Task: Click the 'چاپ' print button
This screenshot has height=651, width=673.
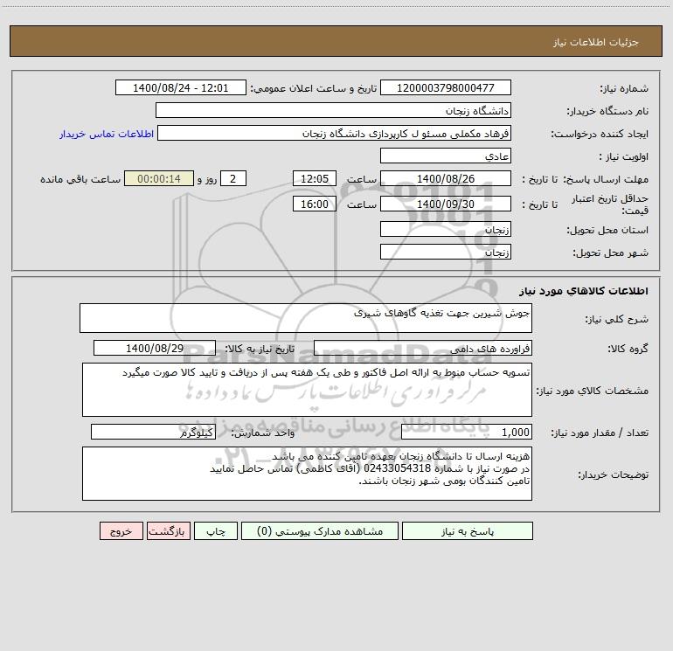Action: (x=216, y=530)
